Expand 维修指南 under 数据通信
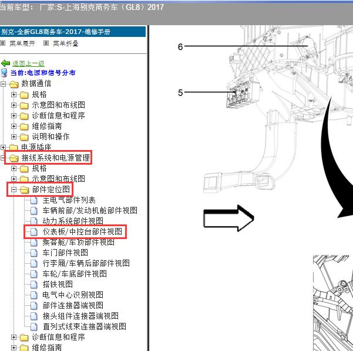353x351 pixels. pyautogui.click(x=14, y=126)
